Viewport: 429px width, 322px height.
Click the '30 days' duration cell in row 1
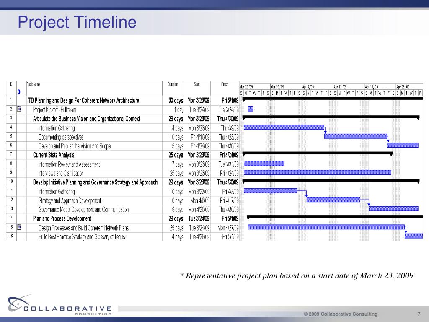(x=176, y=101)
